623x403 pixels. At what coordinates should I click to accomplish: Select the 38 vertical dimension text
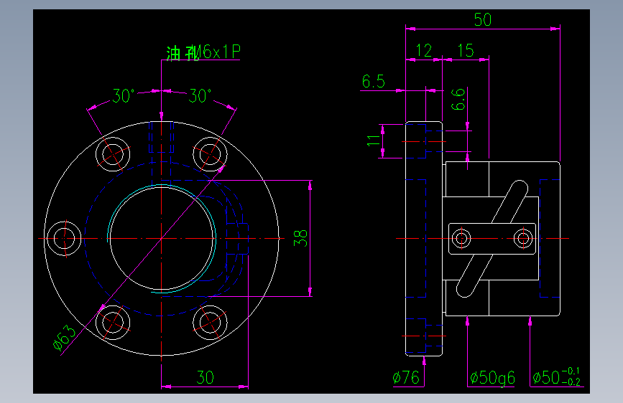300,238
